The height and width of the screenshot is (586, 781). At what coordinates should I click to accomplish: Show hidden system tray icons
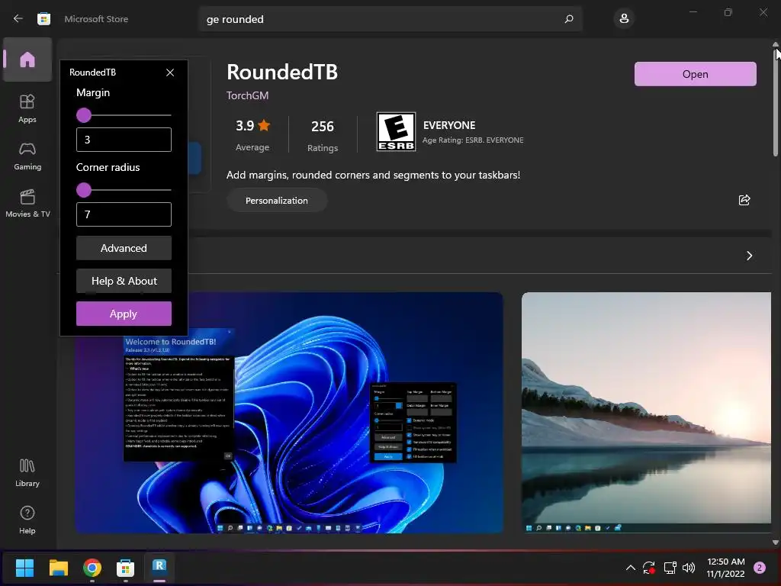click(630, 568)
